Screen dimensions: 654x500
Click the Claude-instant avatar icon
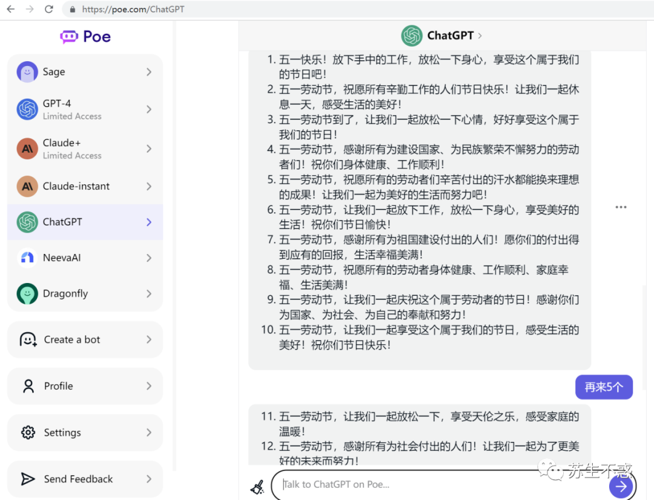[x=27, y=187]
